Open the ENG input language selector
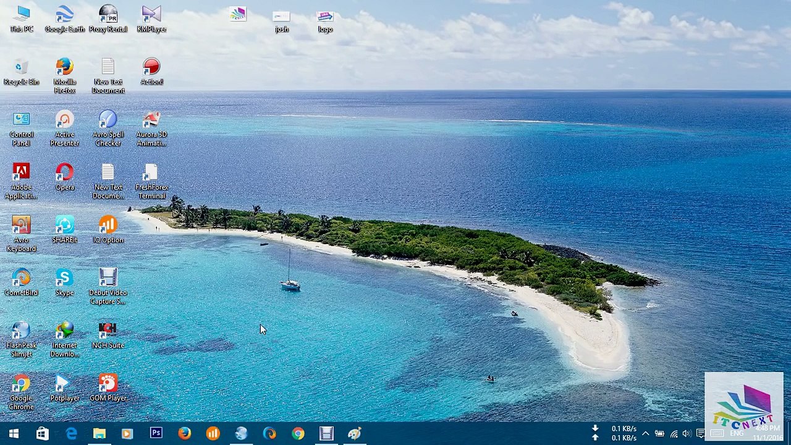 coord(736,434)
